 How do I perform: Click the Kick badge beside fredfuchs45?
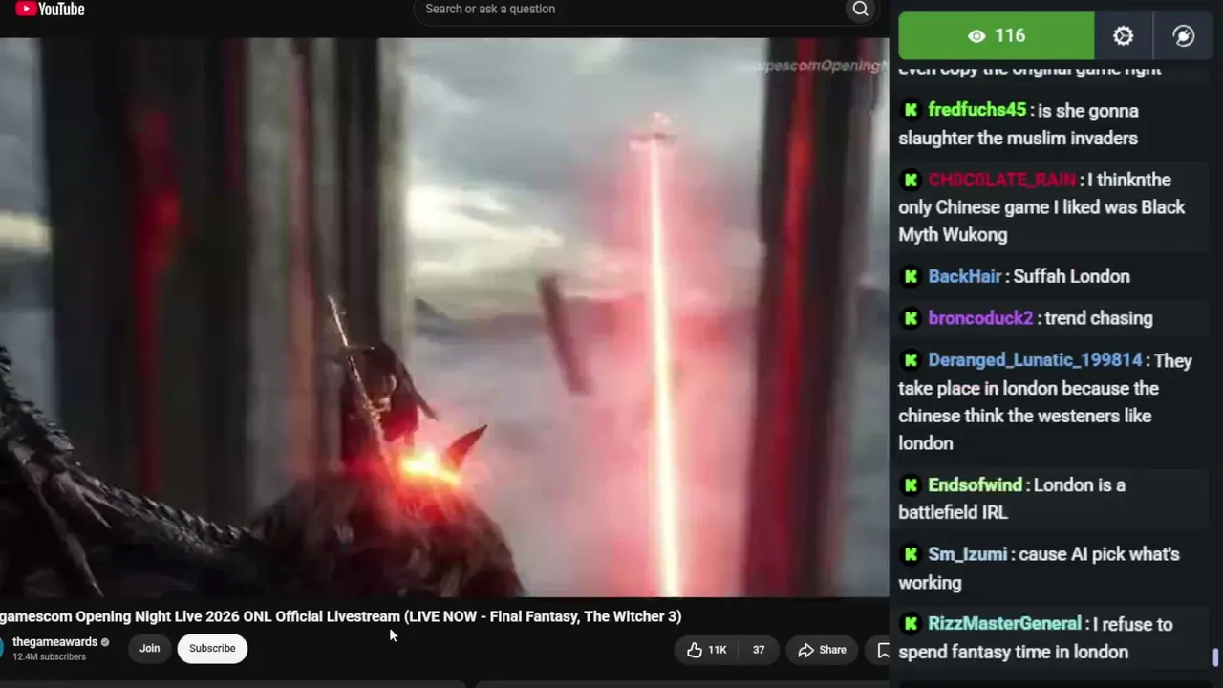[x=911, y=111]
